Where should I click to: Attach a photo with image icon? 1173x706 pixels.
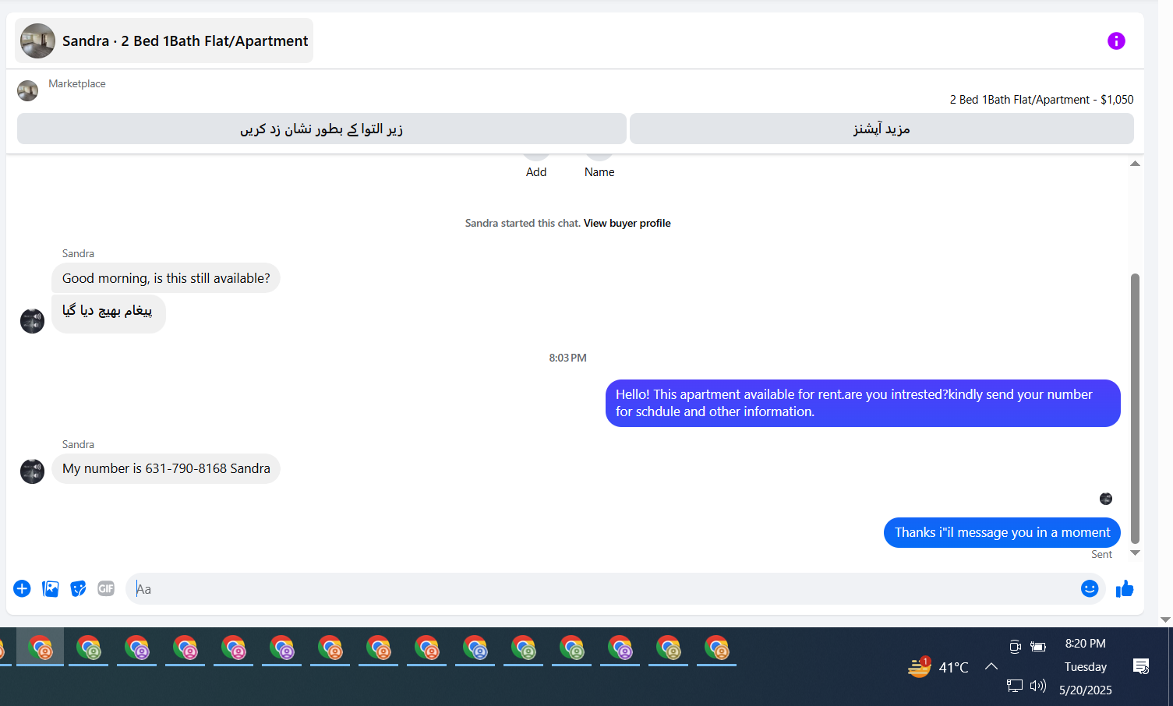tap(51, 589)
